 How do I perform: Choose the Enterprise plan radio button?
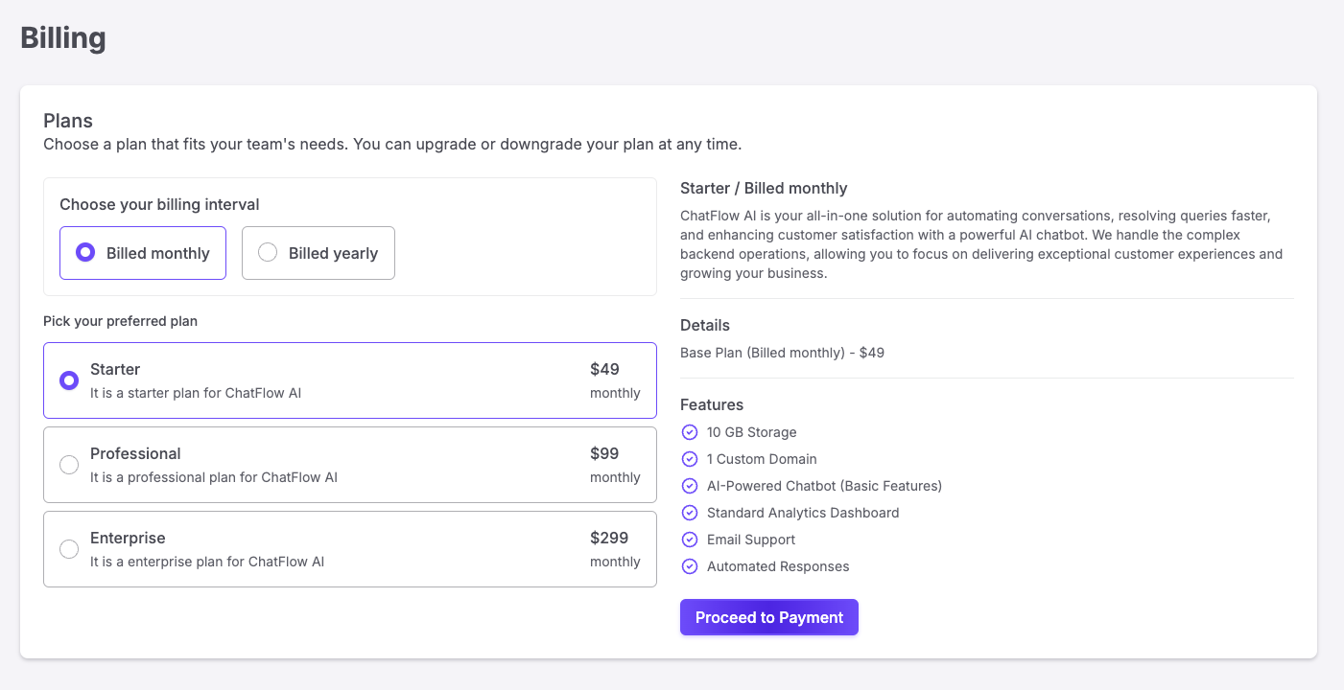pos(69,549)
